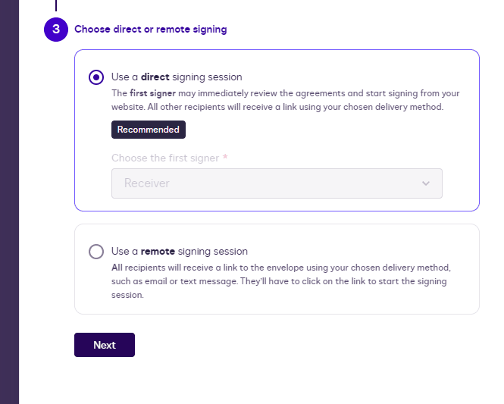The image size is (504, 404).
Task: Open the Receiver first signer dropdown
Action: tap(277, 183)
